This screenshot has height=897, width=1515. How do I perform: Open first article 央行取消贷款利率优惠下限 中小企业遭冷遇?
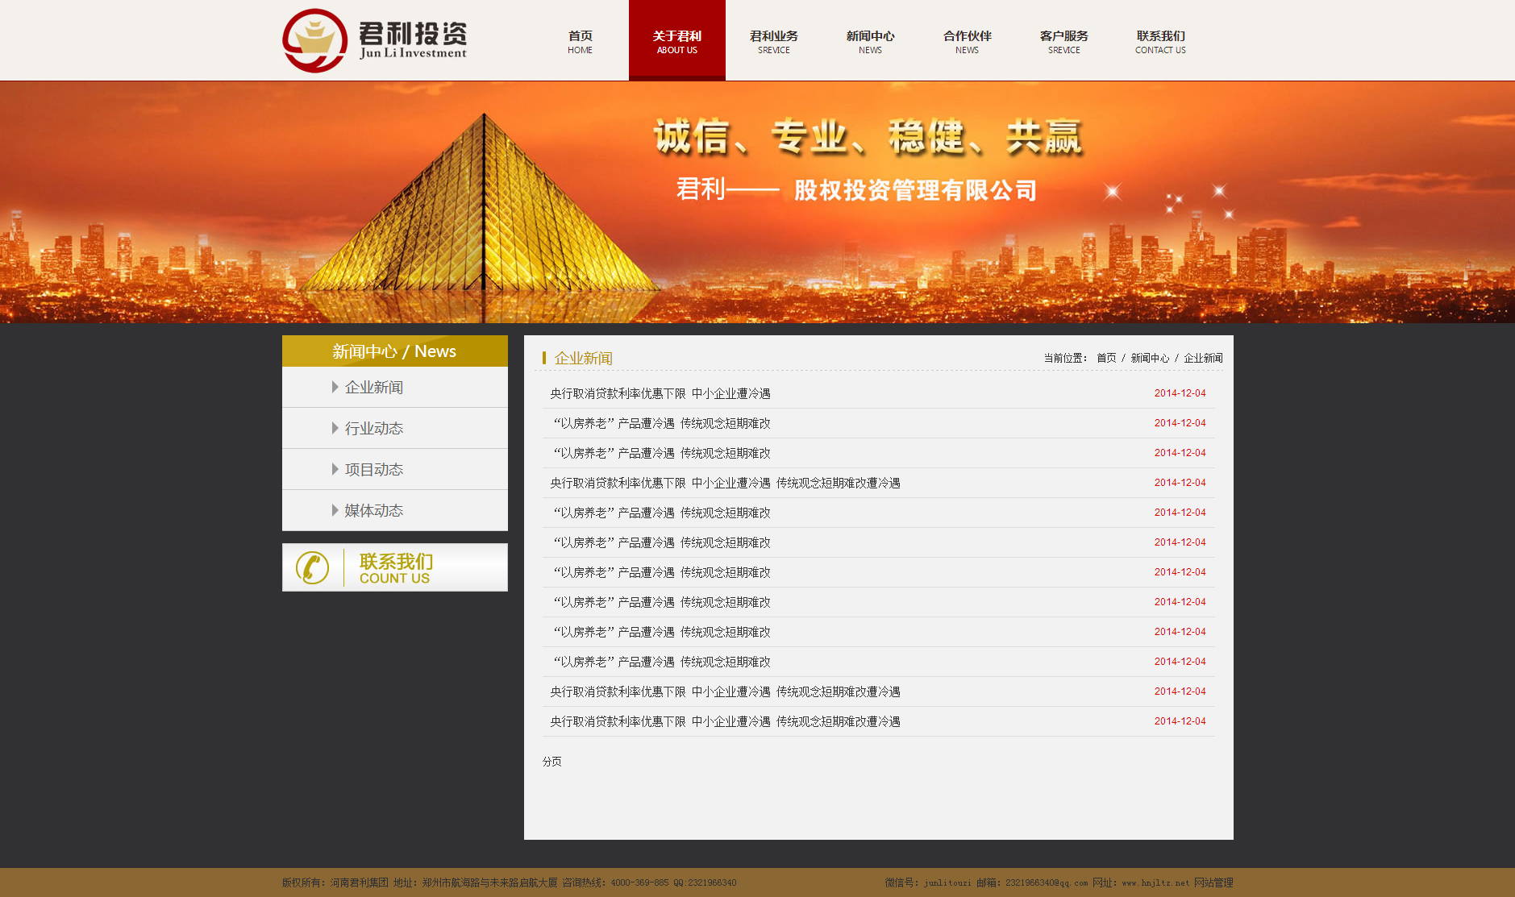coord(660,393)
